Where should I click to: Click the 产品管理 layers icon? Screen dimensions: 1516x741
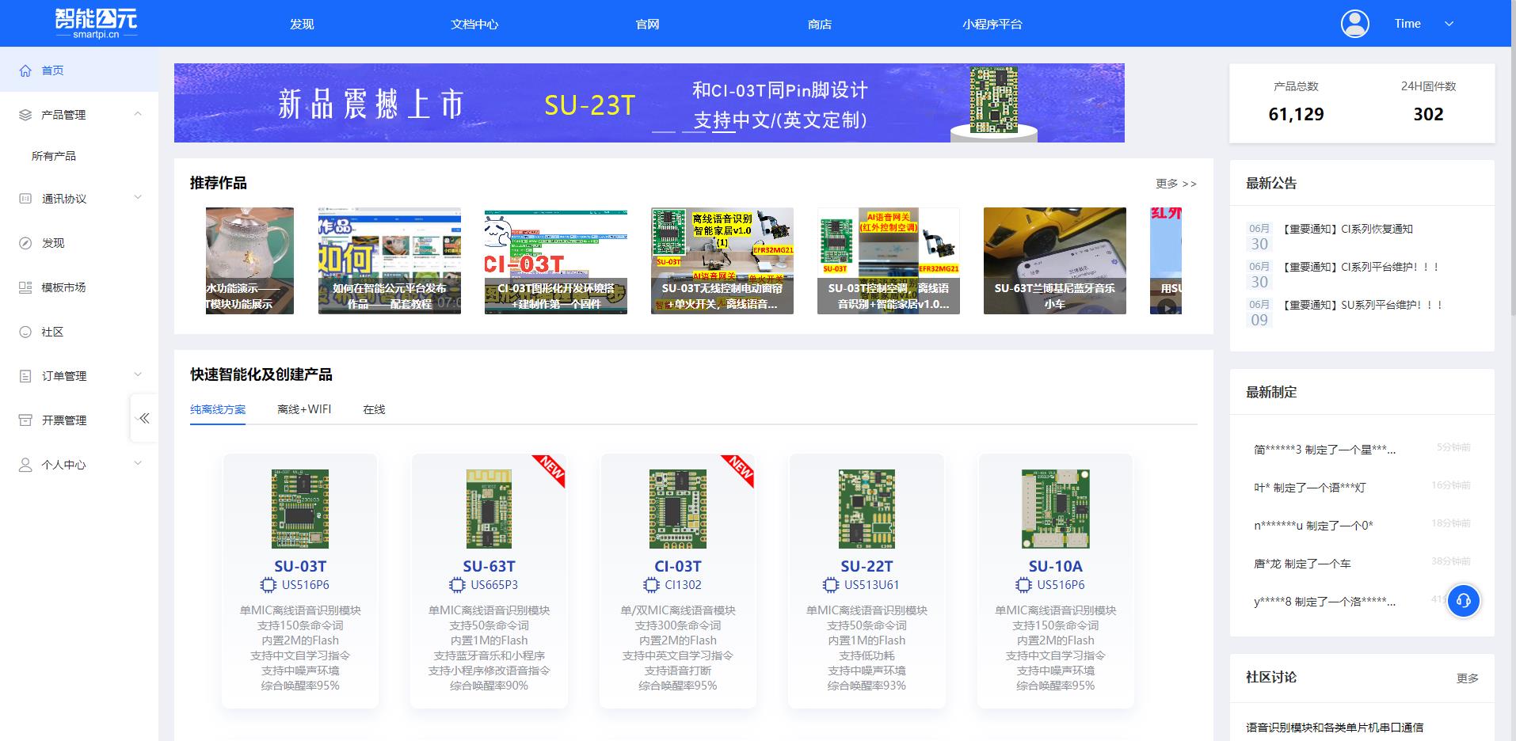(25, 115)
